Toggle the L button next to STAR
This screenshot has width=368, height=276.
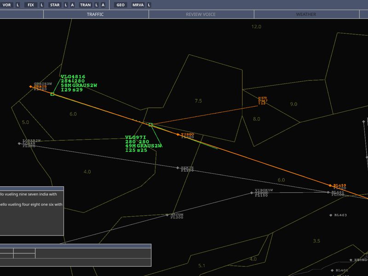66,5
